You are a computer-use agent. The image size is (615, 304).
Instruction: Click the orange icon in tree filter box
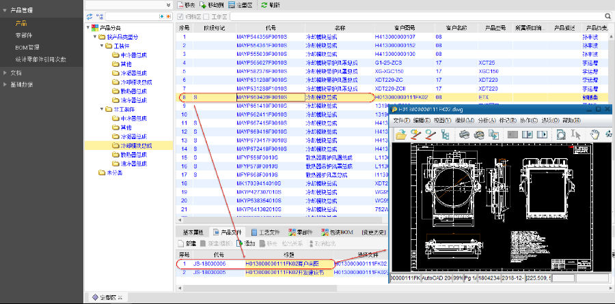click(x=168, y=16)
